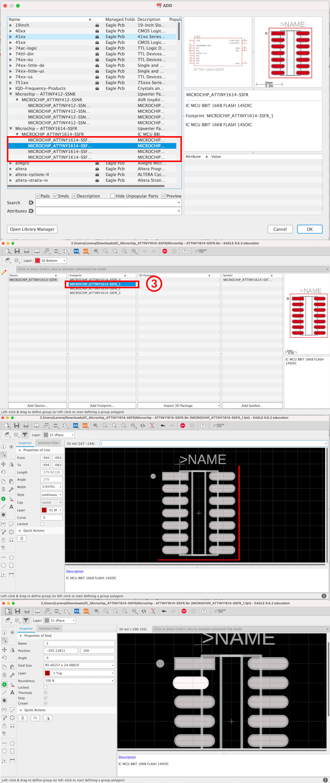Image resolution: width=330 pixels, height=783 pixels.
Task: Collapse the Properties of Line section
Action: pyautogui.click(x=20, y=450)
